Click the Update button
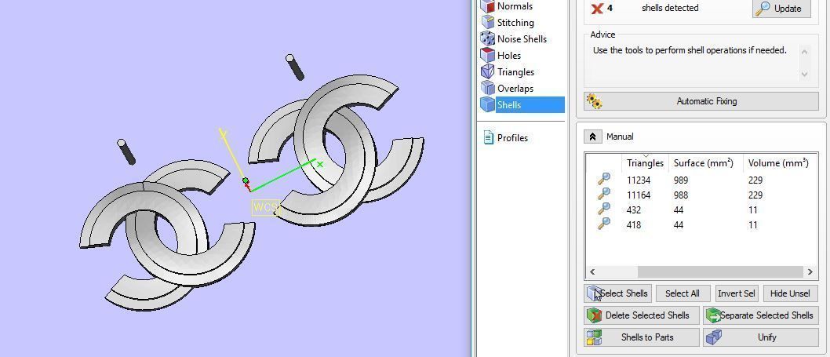Viewport: 830px width, 357px height. 782,9
